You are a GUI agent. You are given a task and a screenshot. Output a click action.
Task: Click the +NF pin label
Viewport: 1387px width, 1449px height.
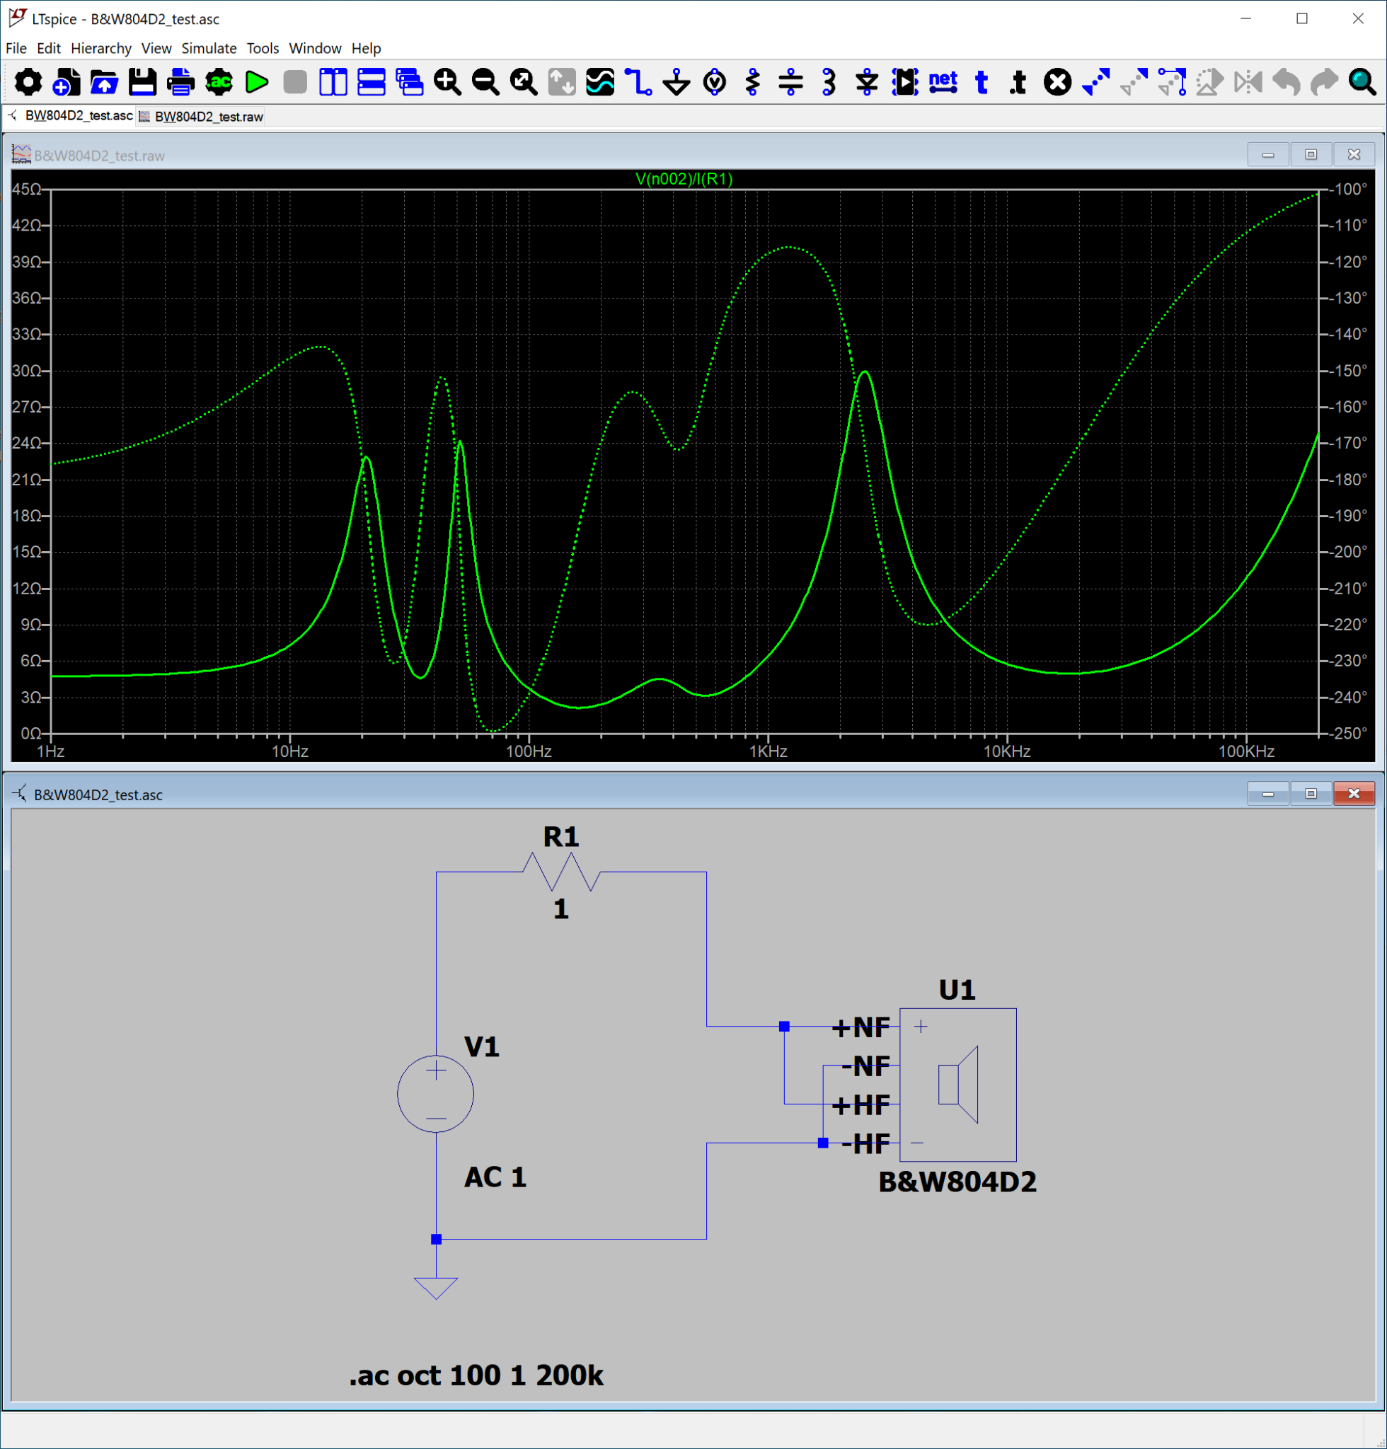click(x=861, y=1027)
